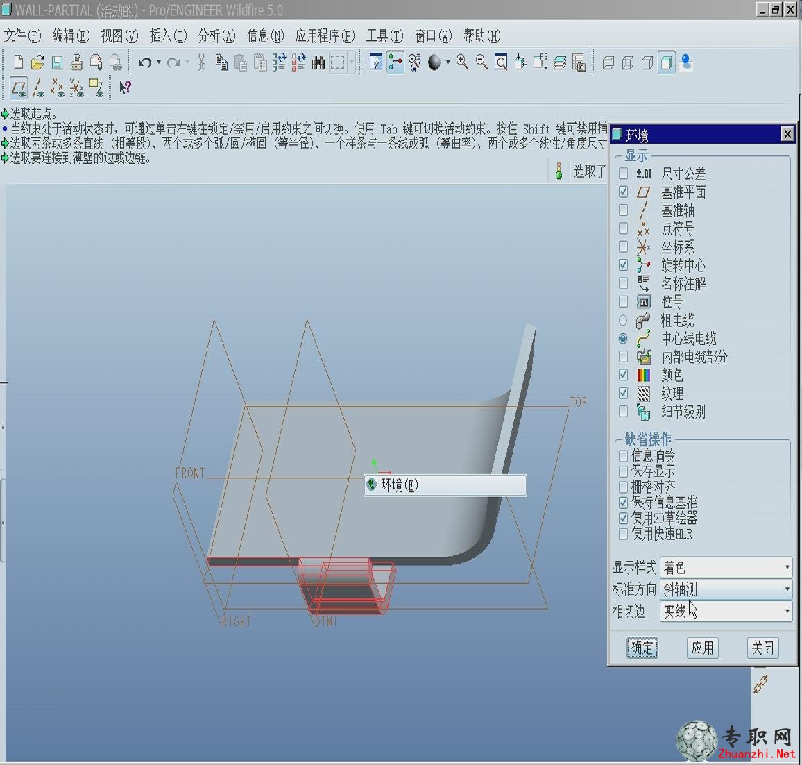Open the 插入(I) menu
This screenshot has width=802, height=765.
[x=169, y=36]
